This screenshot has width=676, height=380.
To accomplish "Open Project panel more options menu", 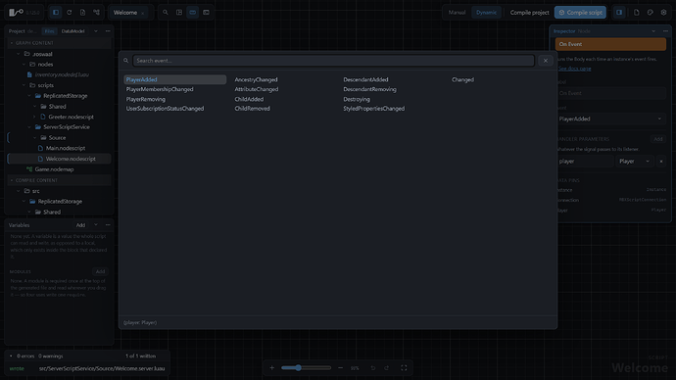I will (x=108, y=31).
